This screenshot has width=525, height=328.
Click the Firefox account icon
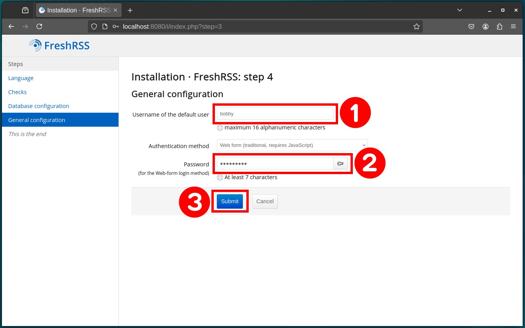[x=485, y=26]
